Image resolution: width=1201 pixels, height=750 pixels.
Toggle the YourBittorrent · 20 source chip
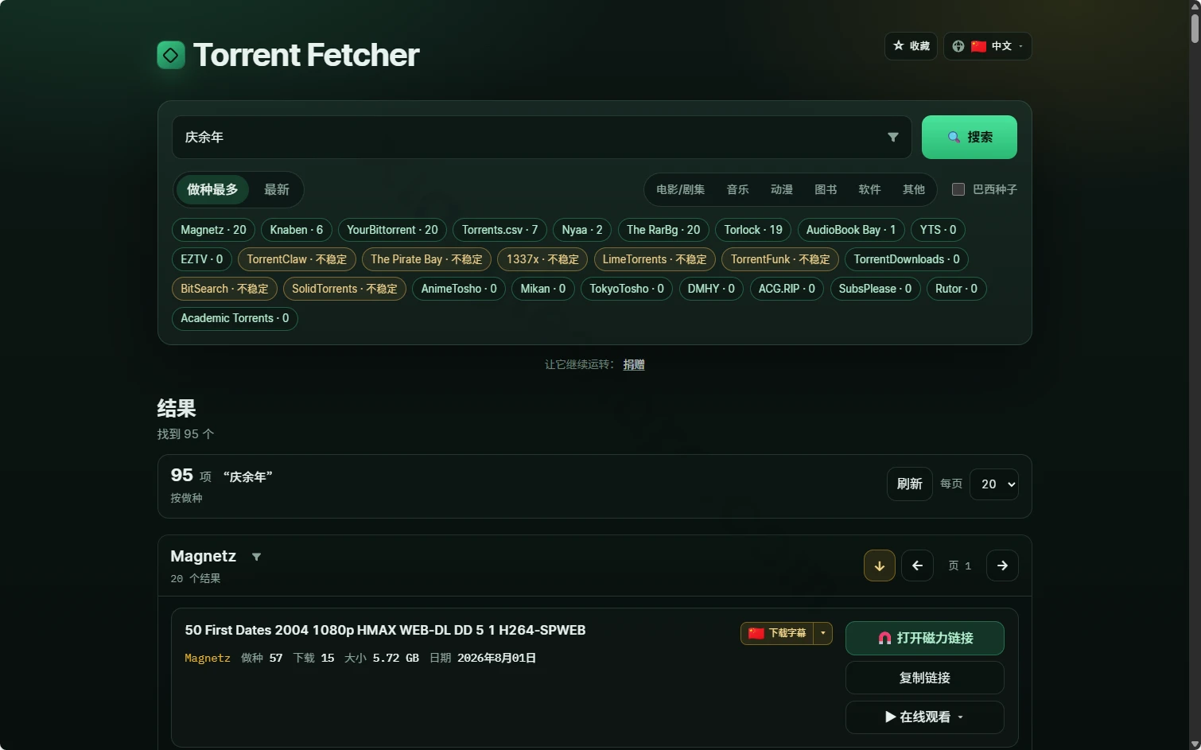click(x=392, y=230)
